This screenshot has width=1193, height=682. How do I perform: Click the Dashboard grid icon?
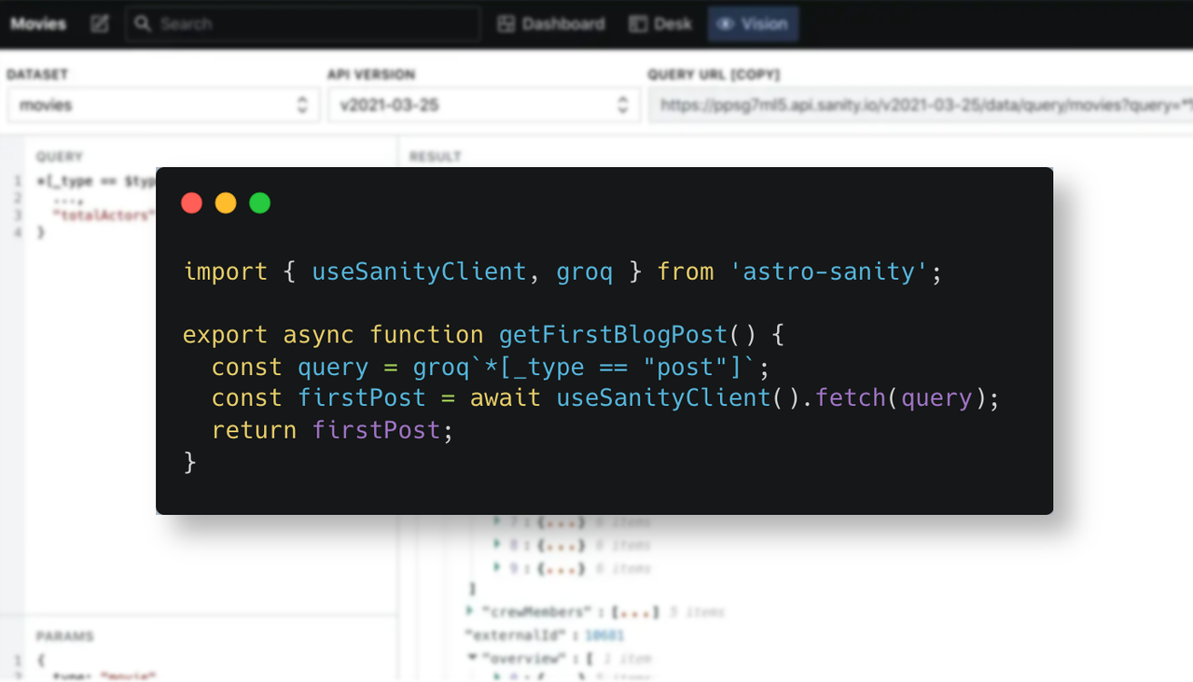pos(506,24)
